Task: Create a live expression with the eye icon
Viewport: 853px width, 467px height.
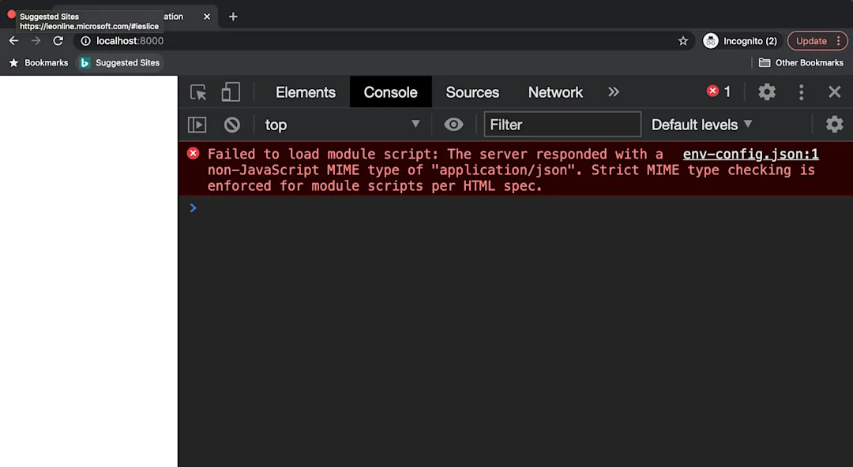Action: [453, 125]
